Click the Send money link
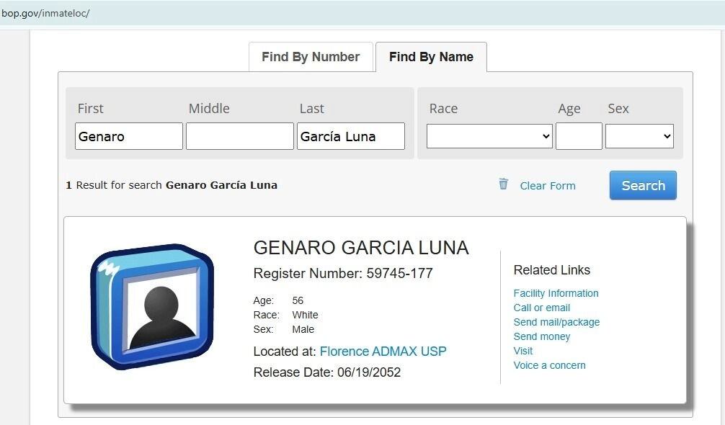 [x=542, y=336]
